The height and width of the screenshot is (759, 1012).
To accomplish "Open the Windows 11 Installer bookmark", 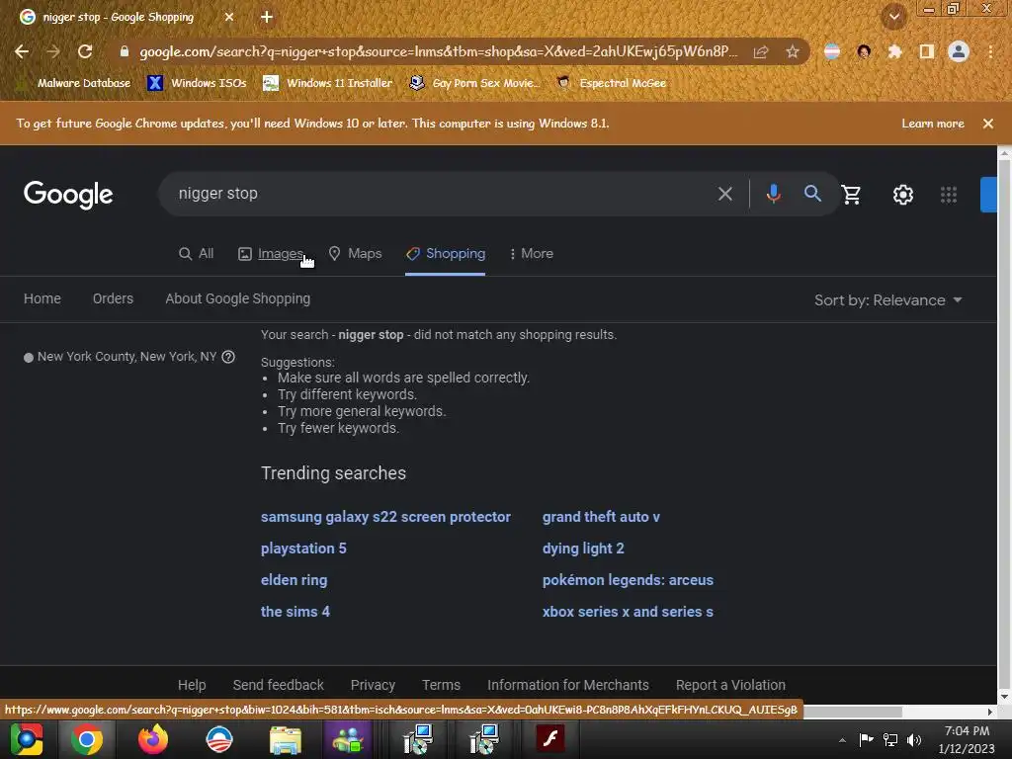I will (328, 83).
